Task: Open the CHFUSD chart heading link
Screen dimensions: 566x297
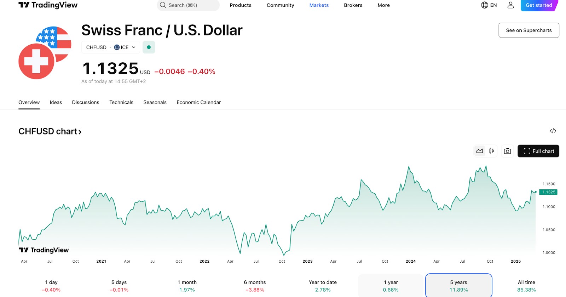Action: 50,131
